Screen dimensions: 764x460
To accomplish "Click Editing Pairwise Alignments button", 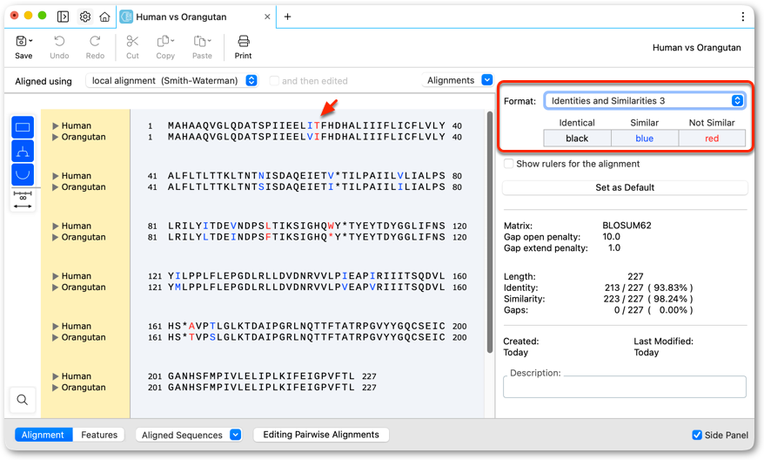I will point(321,435).
